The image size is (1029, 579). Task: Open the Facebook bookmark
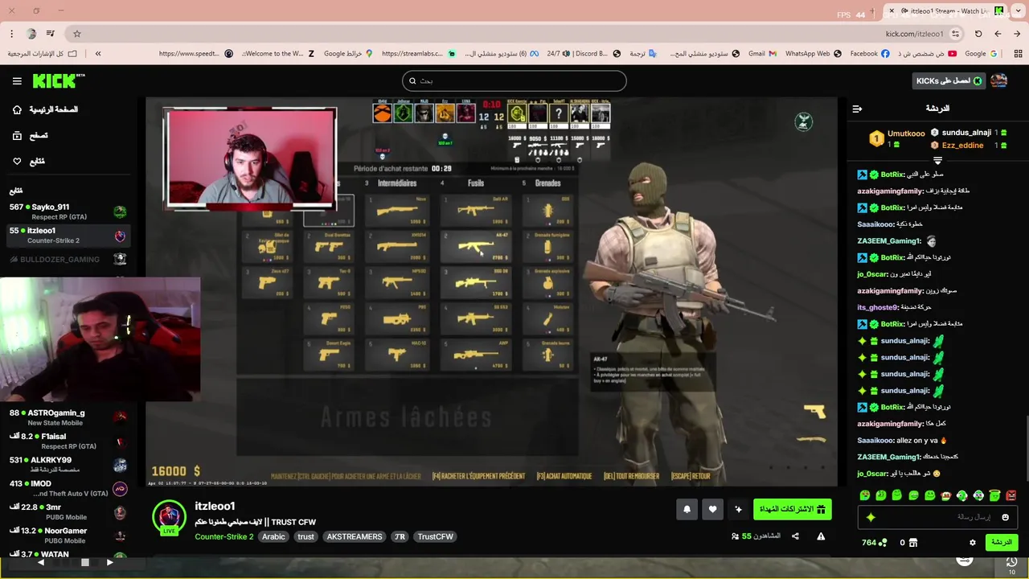pos(870,54)
